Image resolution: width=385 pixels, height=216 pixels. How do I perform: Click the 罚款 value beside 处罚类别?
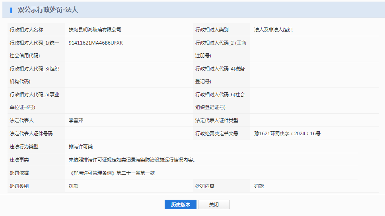click(74, 186)
